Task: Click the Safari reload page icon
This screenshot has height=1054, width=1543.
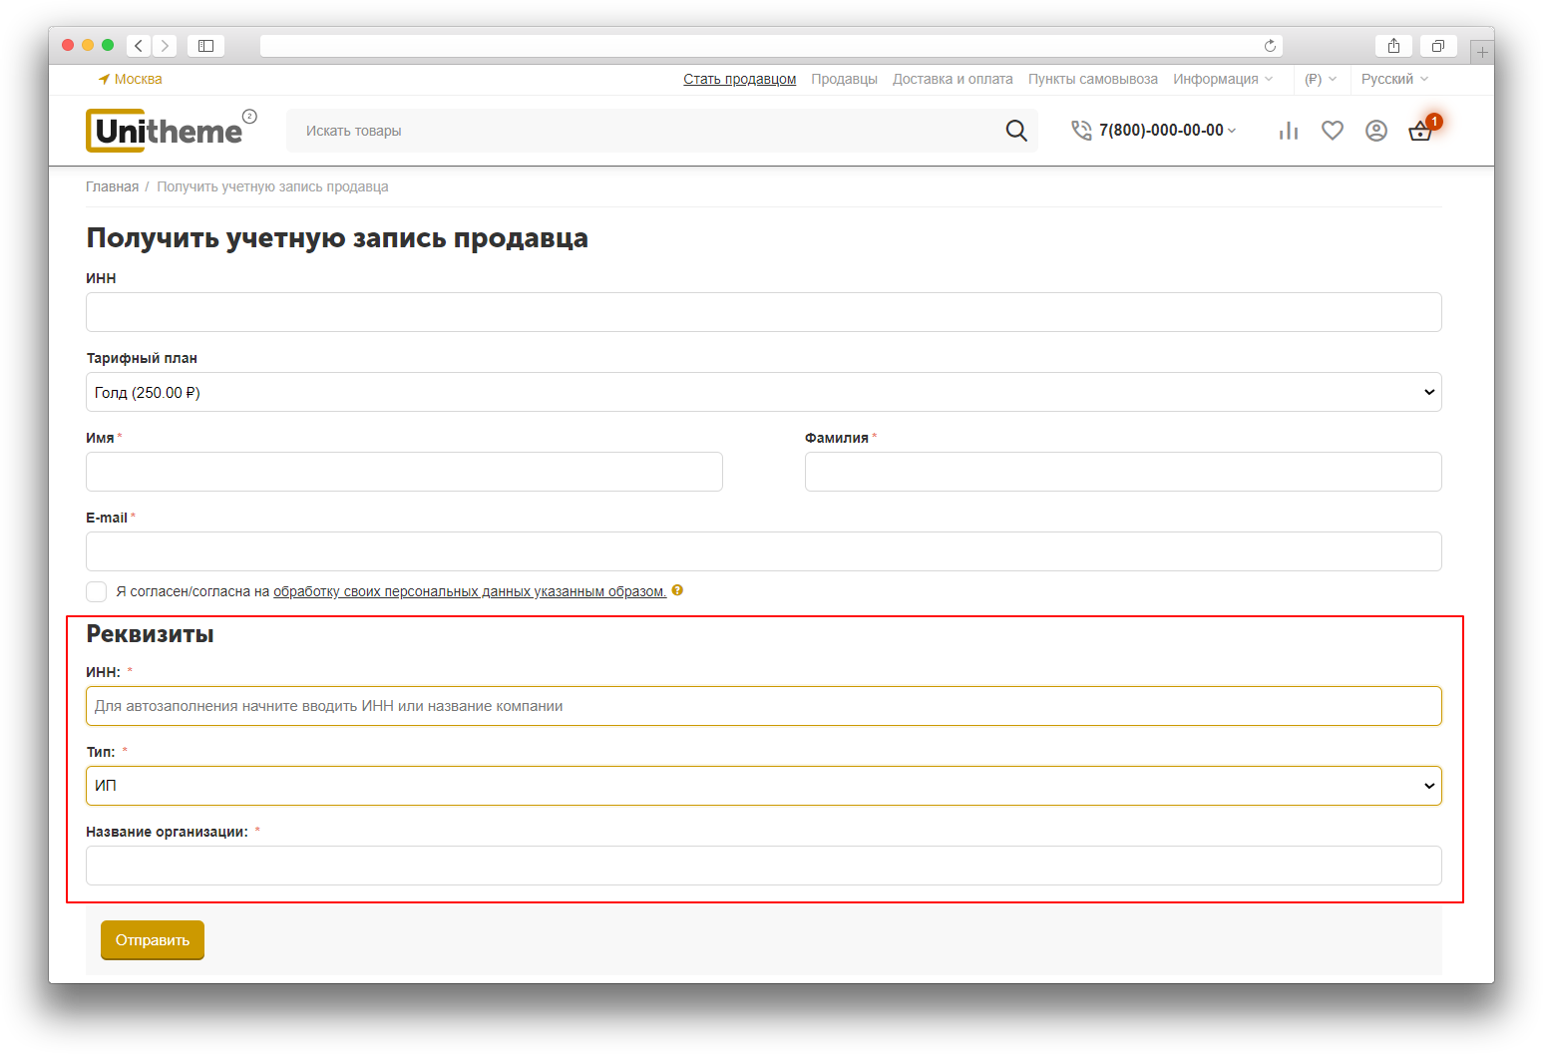Action: [x=1270, y=46]
